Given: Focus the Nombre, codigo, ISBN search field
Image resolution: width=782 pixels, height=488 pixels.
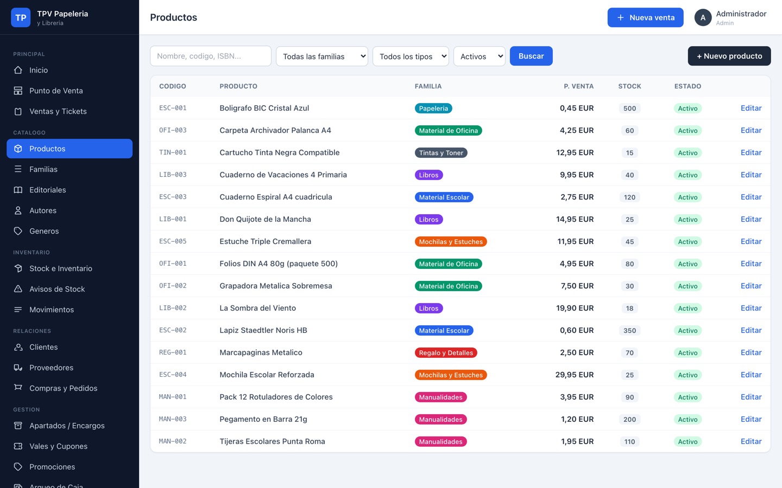Looking at the screenshot, I should tap(211, 56).
